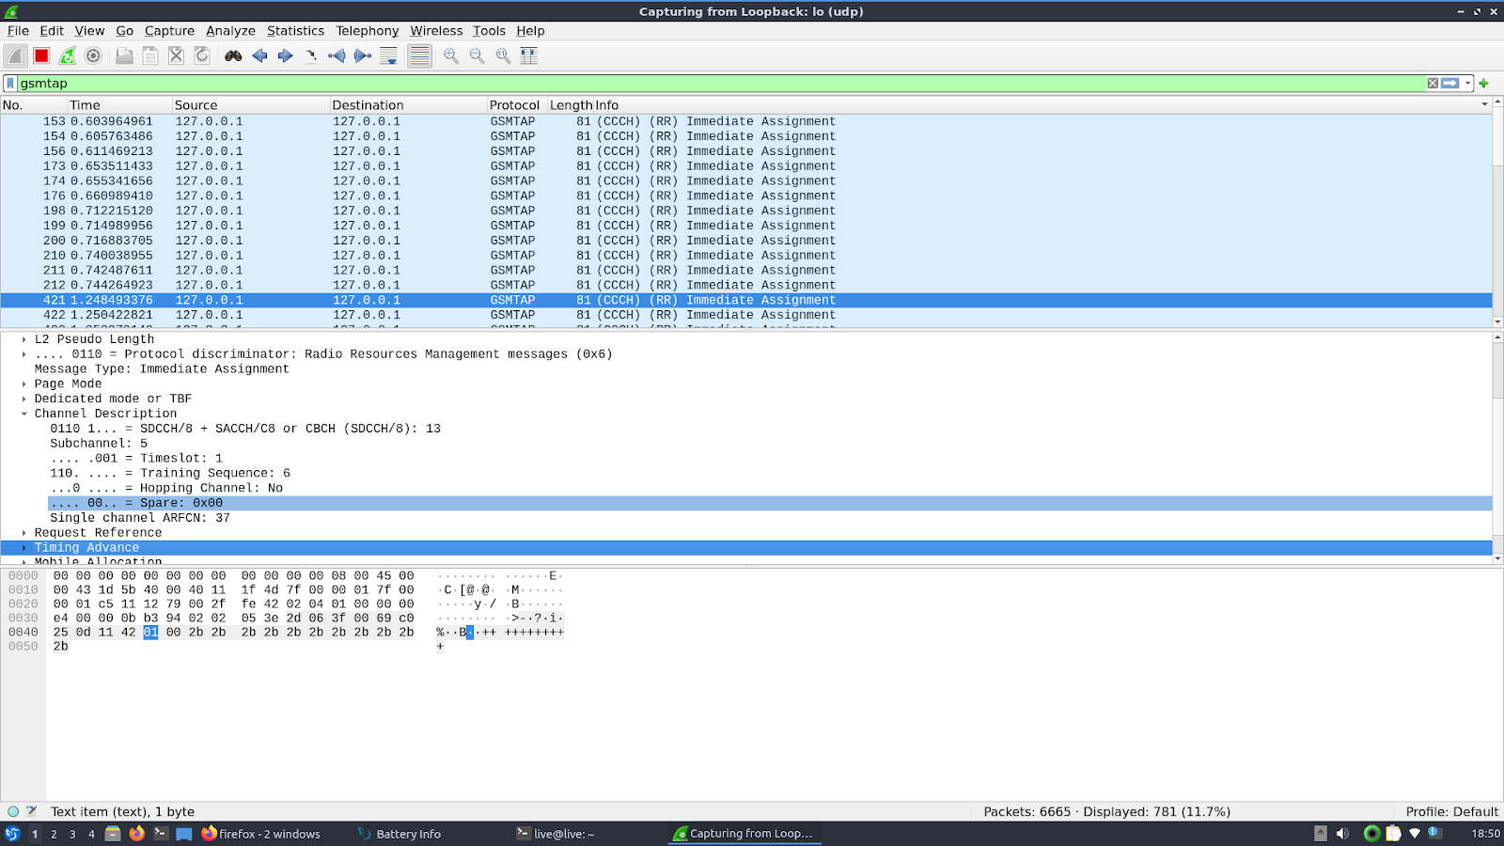Select the Subchannel: 5 line
Viewport: 1504px width, 846px height.
tap(99, 444)
